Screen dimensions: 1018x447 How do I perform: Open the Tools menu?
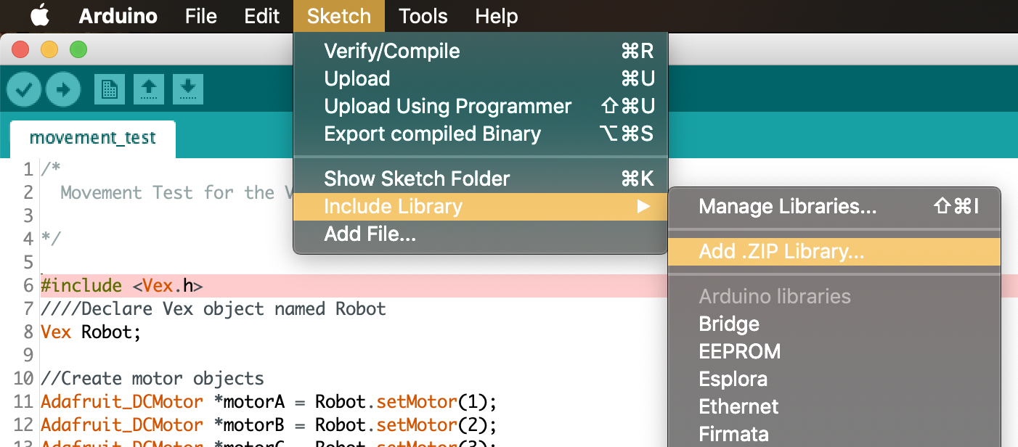[x=423, y=16]
